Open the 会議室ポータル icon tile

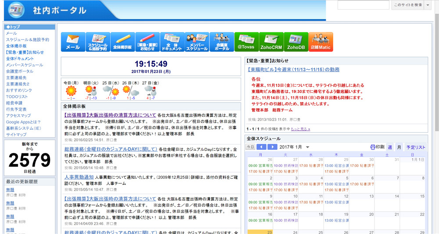click(x=221, y=42)
